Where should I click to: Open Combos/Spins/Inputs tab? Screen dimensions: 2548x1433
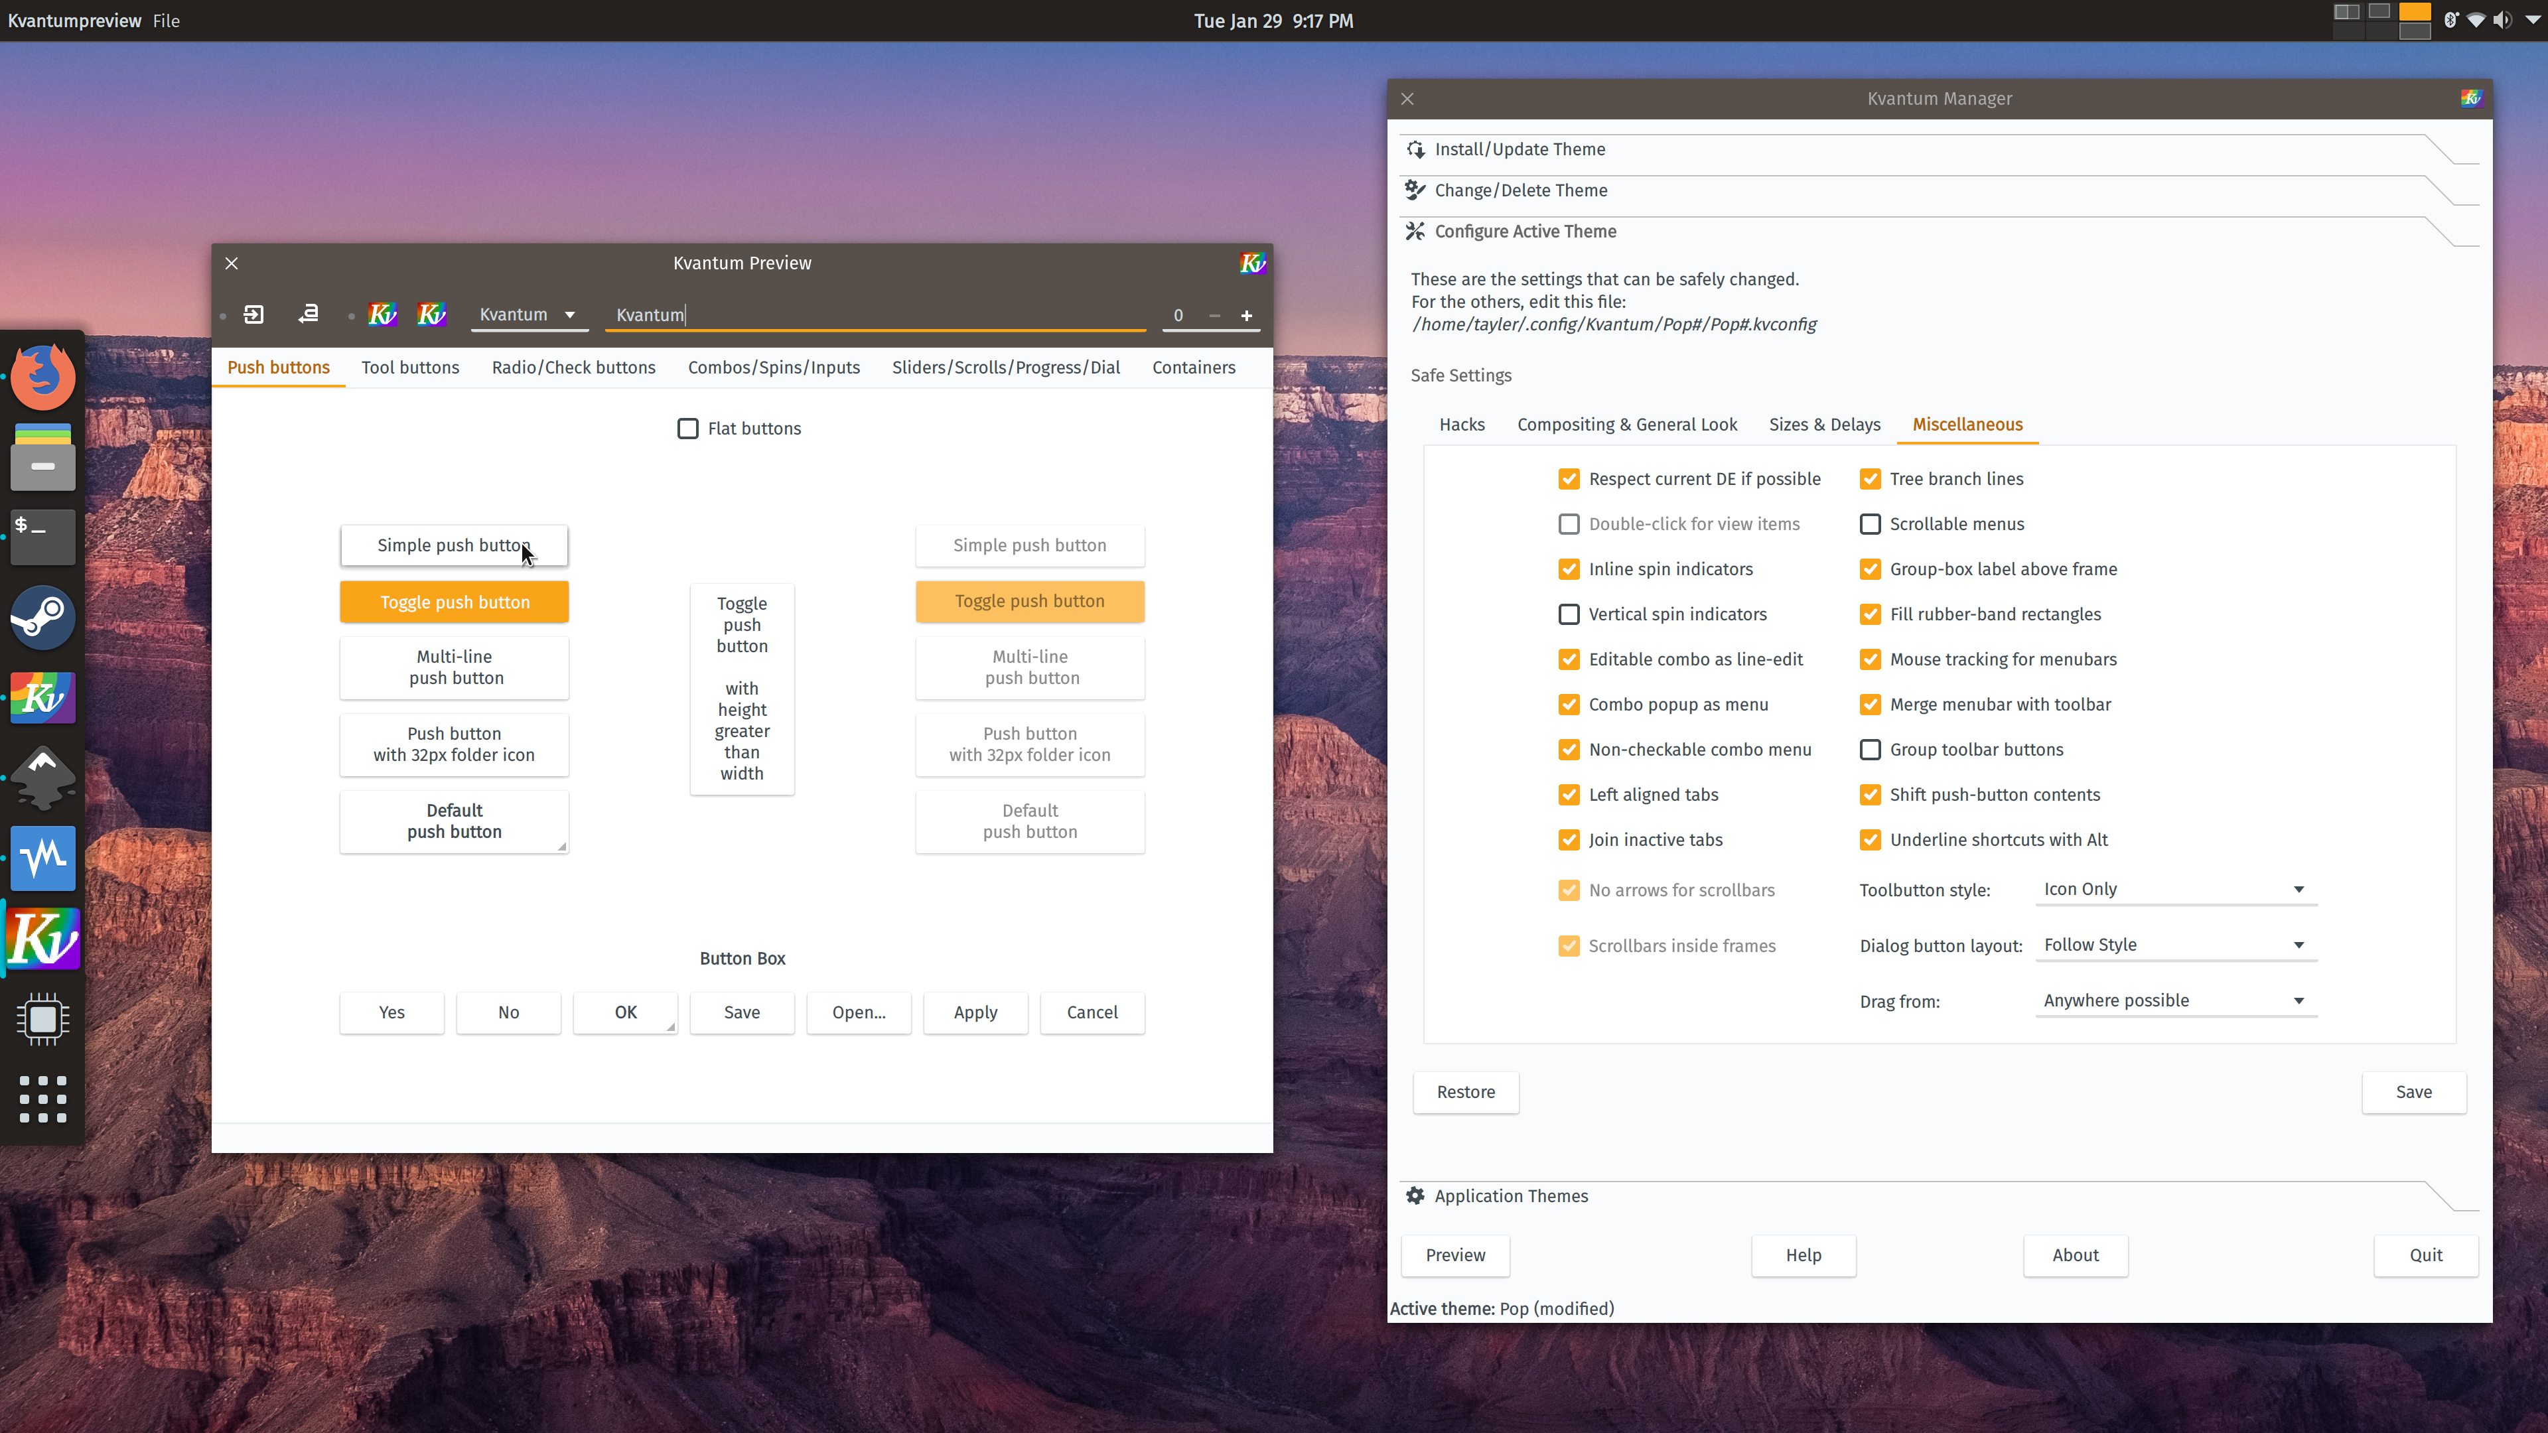[x=774, y=367]
